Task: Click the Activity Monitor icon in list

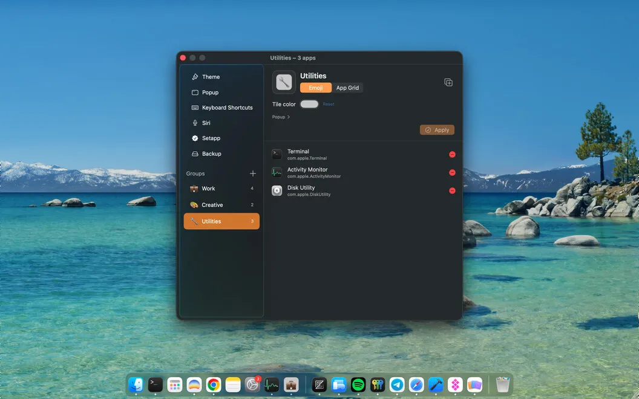Action: click(x=277, y=173)
